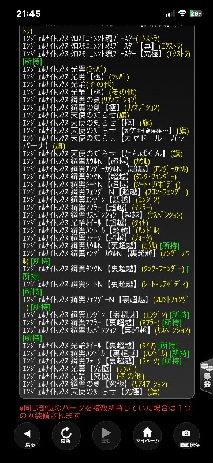The width and height of the screenshot is (213, 463).
Task: Select 光輪ホイール【裏超越】 row
Action: click(100, 346)
